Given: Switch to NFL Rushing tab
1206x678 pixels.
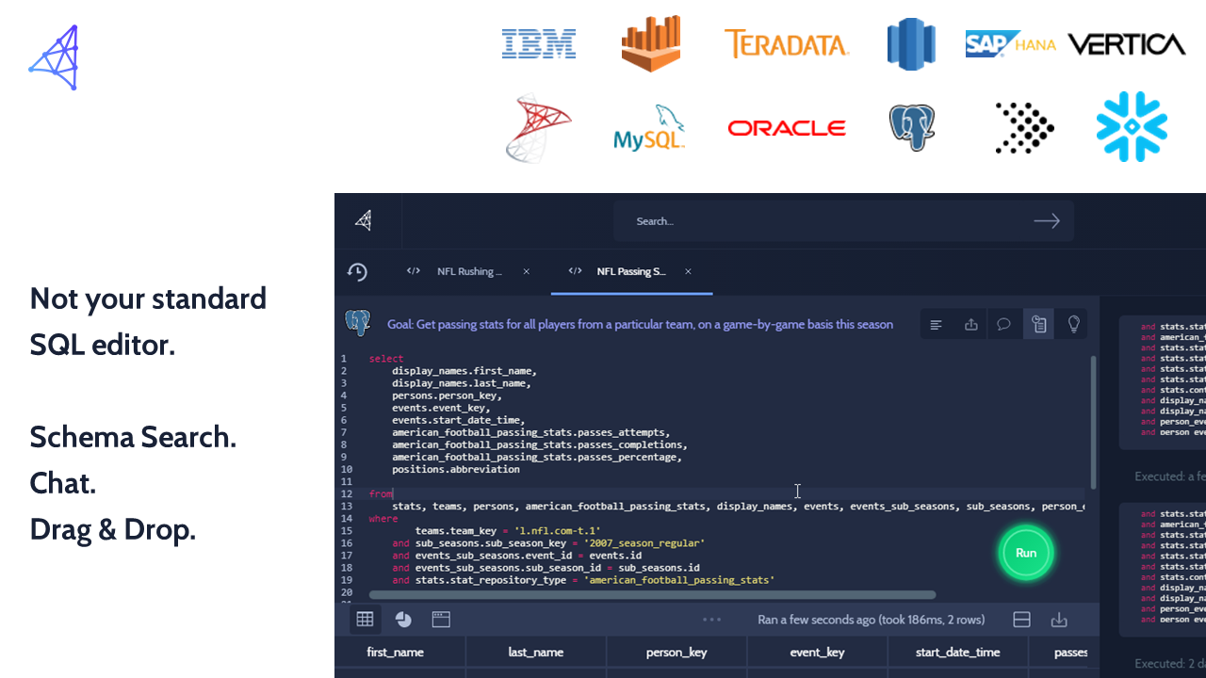Looking at the screenshot, I should pos(468,271).
